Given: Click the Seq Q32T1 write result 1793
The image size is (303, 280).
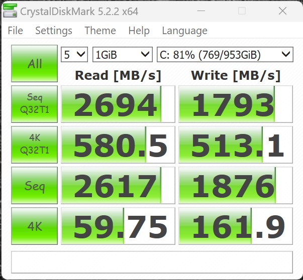Looking at the screenshot, I should [236, 104].
